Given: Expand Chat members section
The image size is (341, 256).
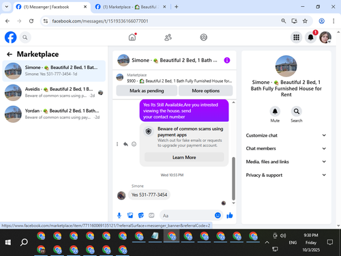Looking at the screenshot, I should pos(286,148).
